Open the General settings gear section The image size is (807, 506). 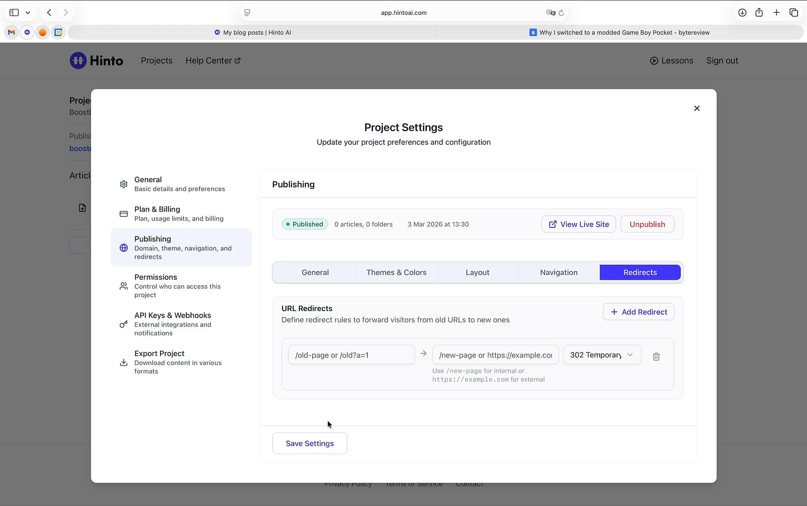pos(181,184)
